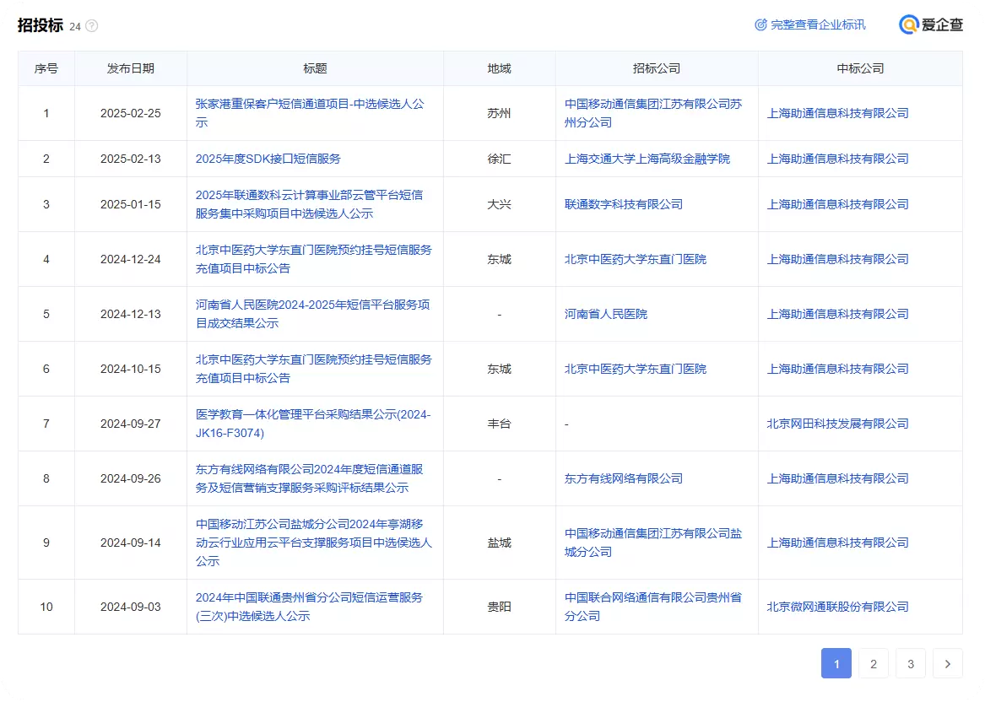Click the date 2025-02-25 cell
Screen dimensions: 985x702
point(131,113)
